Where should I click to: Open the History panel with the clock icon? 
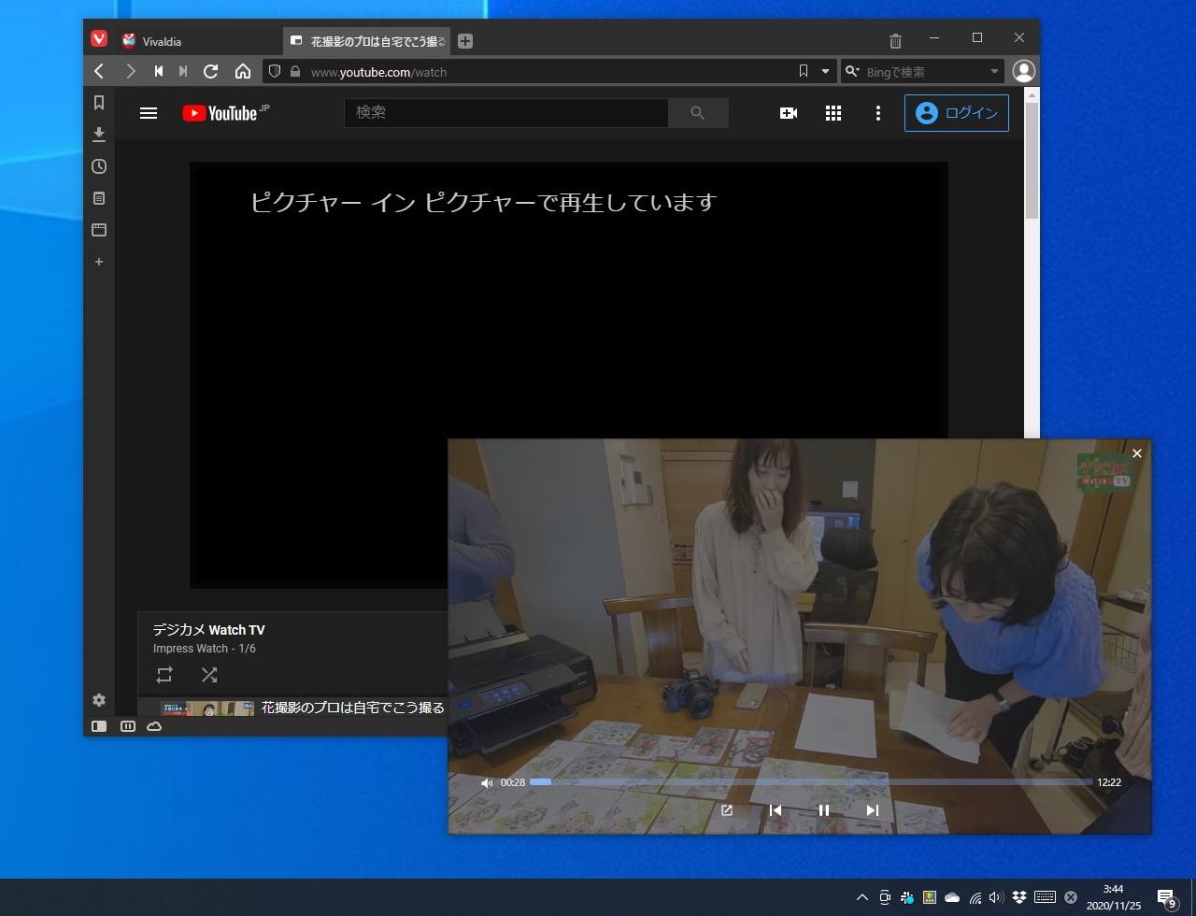[99, 166]
